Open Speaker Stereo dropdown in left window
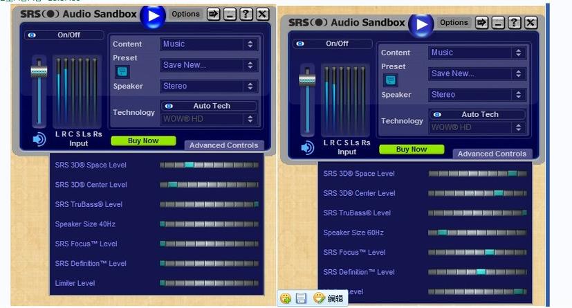 pyautogui.click(x=209, y=86)
